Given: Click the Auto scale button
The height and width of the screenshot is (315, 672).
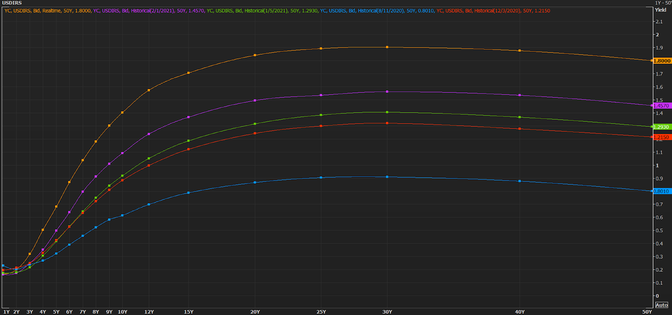Looking at the screenshot, I should coord(661,305).
